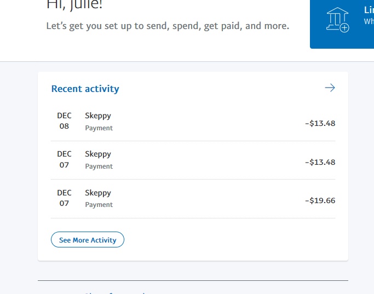Click the blue link bank card
This screenshot has height=294, width=374.
(342, 24)
